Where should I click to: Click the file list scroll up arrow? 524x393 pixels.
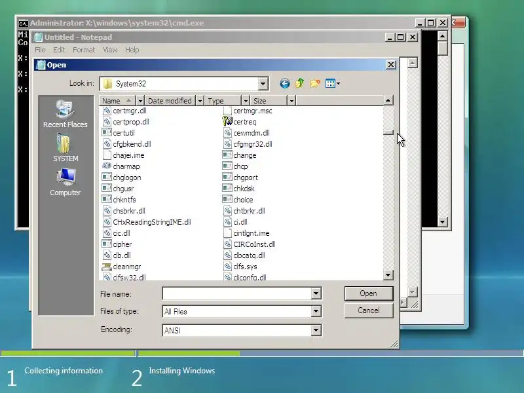388,100
